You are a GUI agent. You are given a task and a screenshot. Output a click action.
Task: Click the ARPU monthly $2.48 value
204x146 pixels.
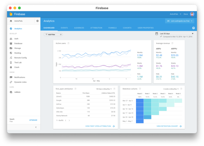pyautogui.click(x=159, y=55)
